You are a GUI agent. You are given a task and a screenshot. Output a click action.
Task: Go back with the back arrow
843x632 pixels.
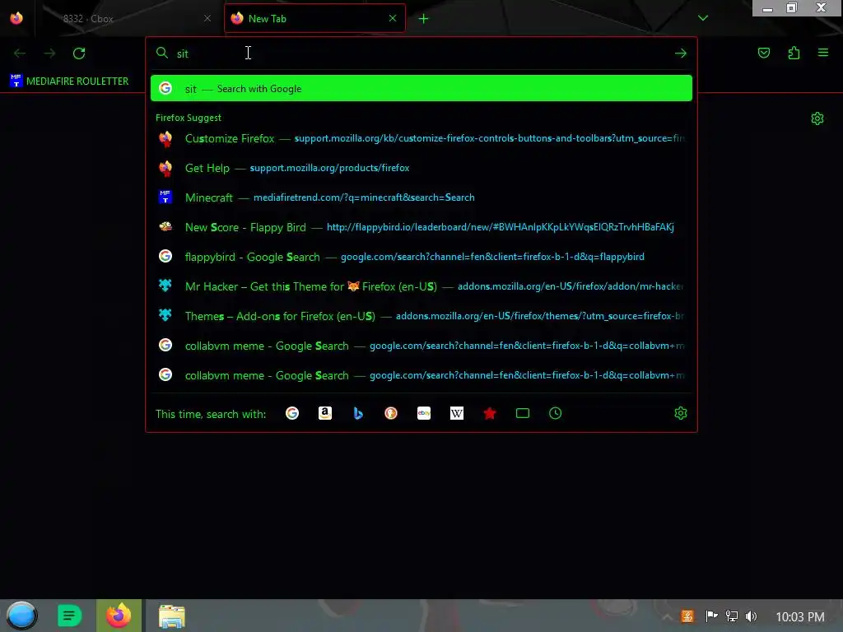pyautogui.click(x=20, y=53)
